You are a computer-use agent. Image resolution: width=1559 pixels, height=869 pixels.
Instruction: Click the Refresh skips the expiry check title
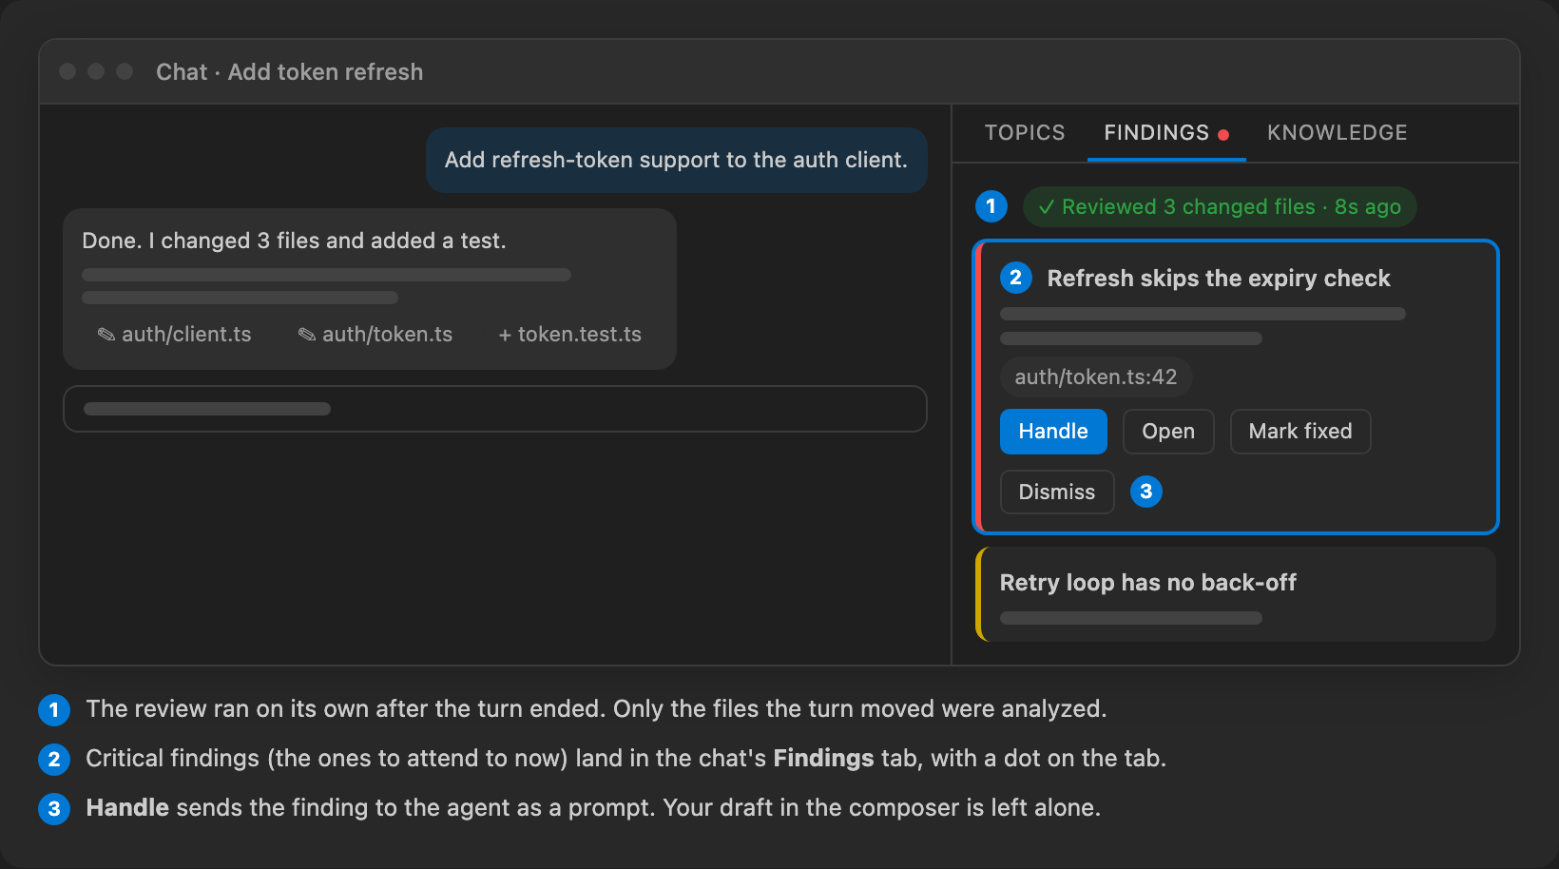point(1219,279)
